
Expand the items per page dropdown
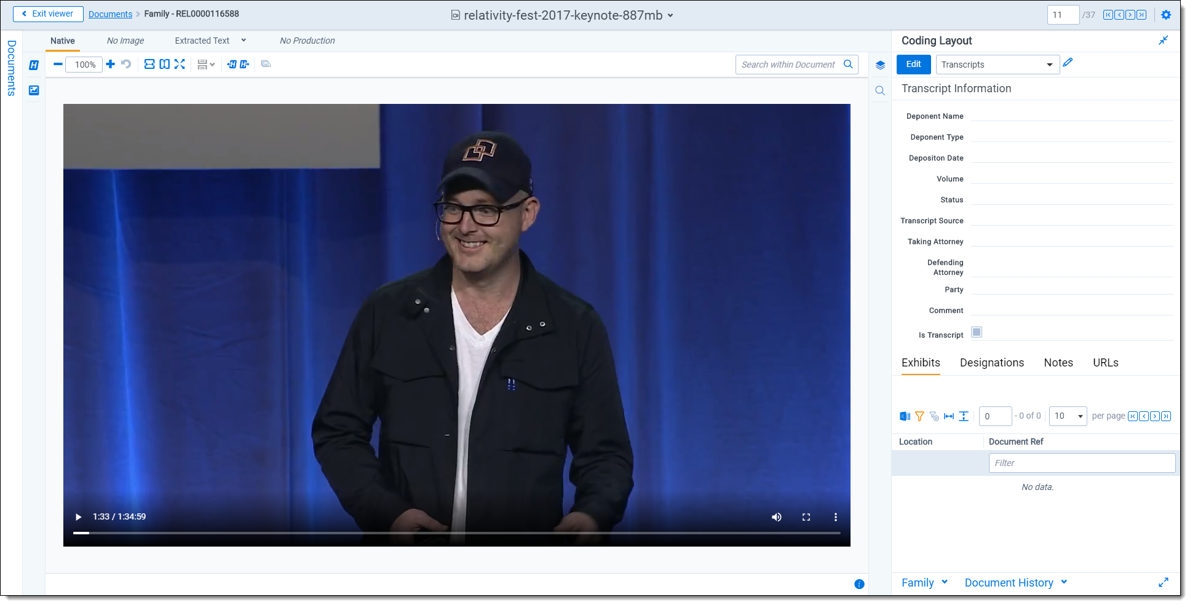pos(1068,416)
